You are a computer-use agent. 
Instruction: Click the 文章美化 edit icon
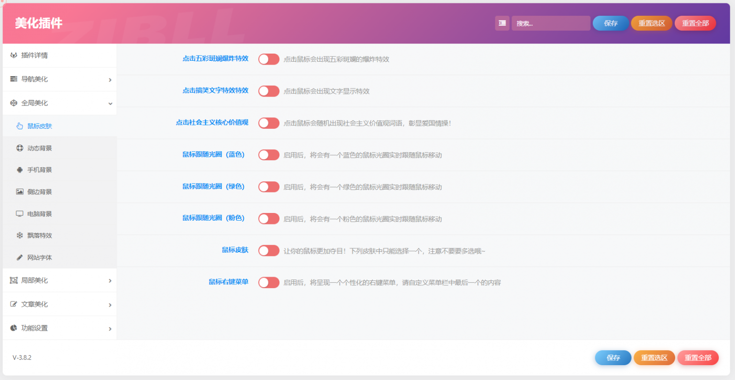pyautogui.click(x=13, y=304)
